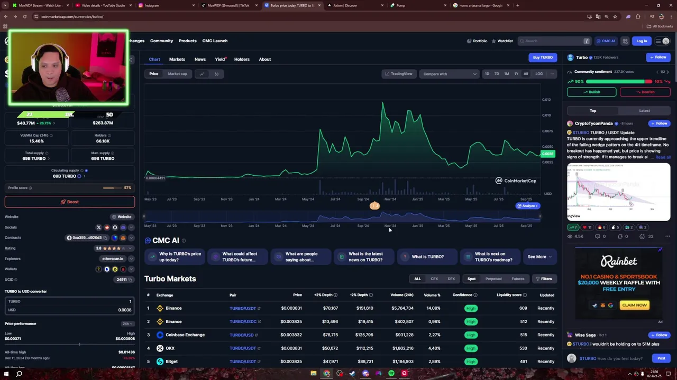Image resolution: width=677 pixels, height=380 pixels.
Task: Click the red Boost button
Action: coord(70,202)
